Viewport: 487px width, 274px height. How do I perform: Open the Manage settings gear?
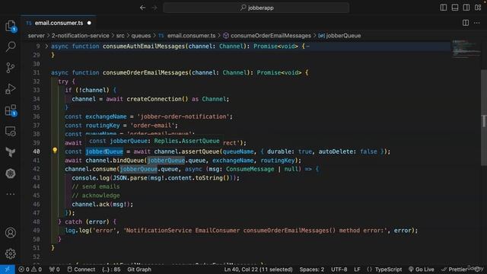[x=10, y=253]
